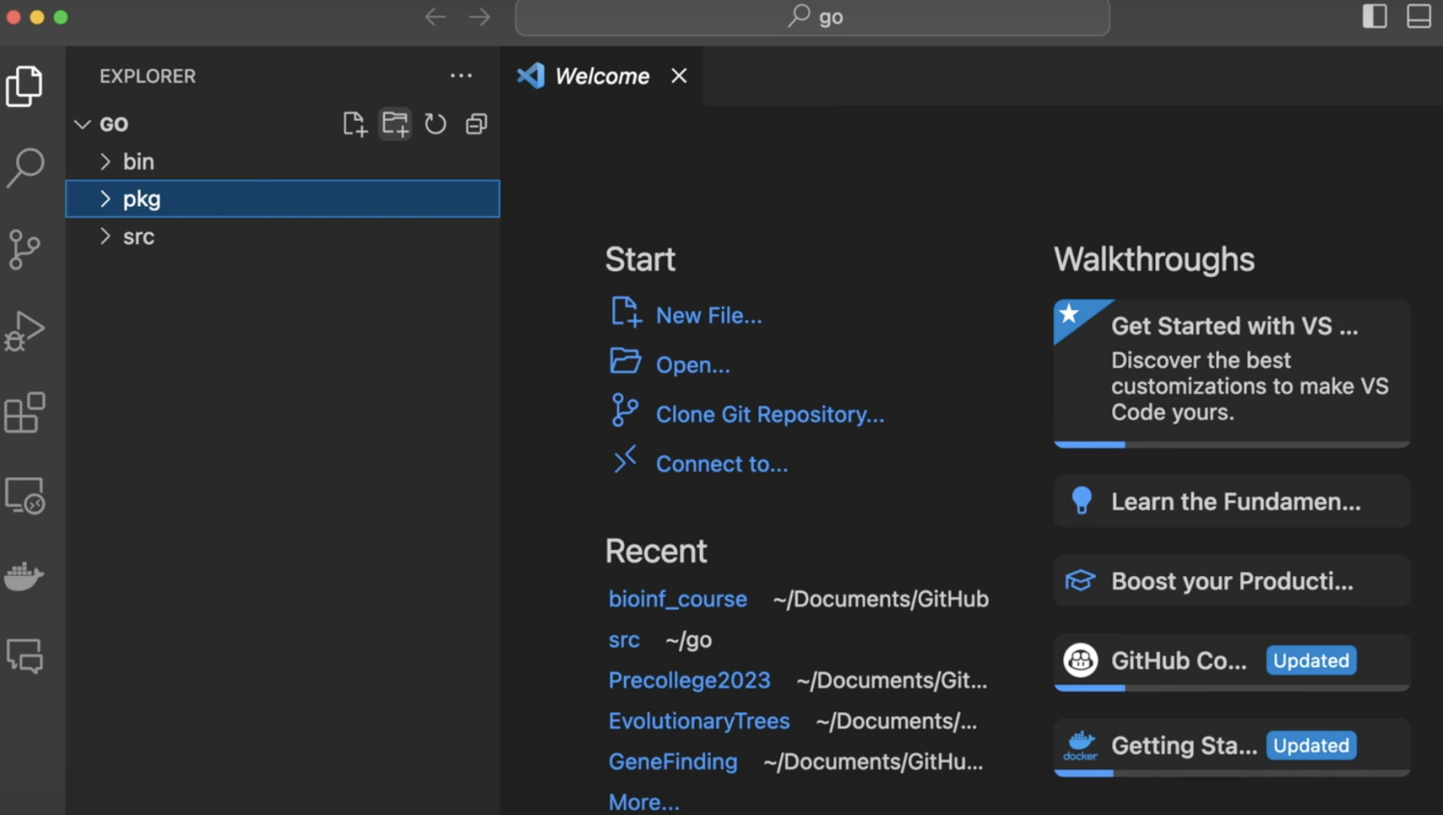Viewport: 1443px width, 815px height.
Task: Open the Search view in activity bar
Action: [24, 168]
